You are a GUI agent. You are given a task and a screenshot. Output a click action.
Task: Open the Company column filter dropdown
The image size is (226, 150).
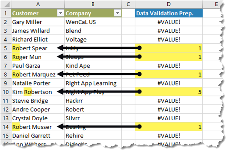[x=117, y=13]
